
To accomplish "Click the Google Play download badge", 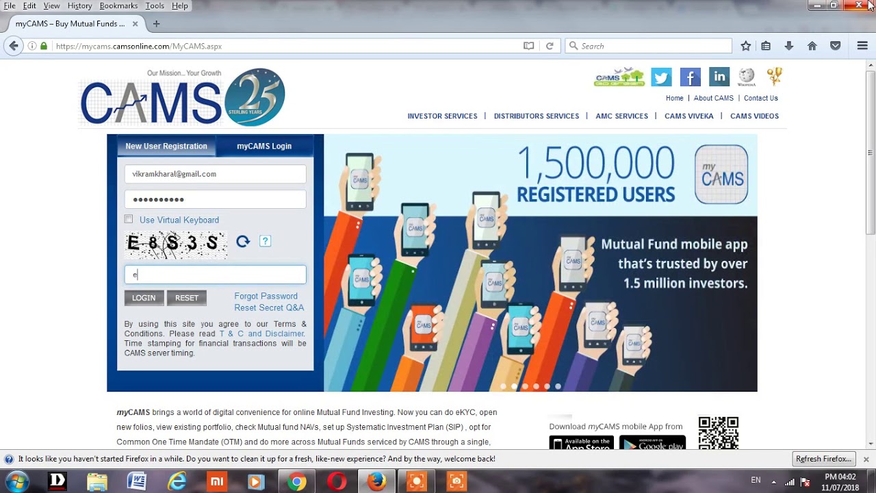I will point(652,442).
